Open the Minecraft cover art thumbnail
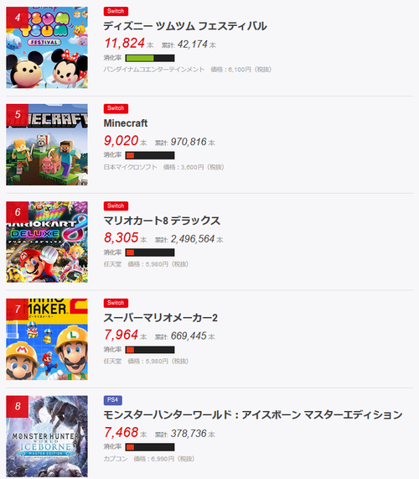Viewport: 419px width, 479px height. (47, 144)
